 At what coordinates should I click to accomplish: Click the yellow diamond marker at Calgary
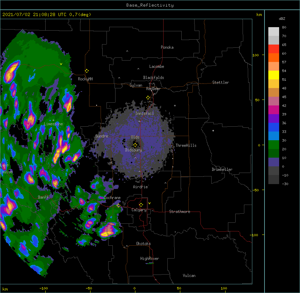click(141, 205)
